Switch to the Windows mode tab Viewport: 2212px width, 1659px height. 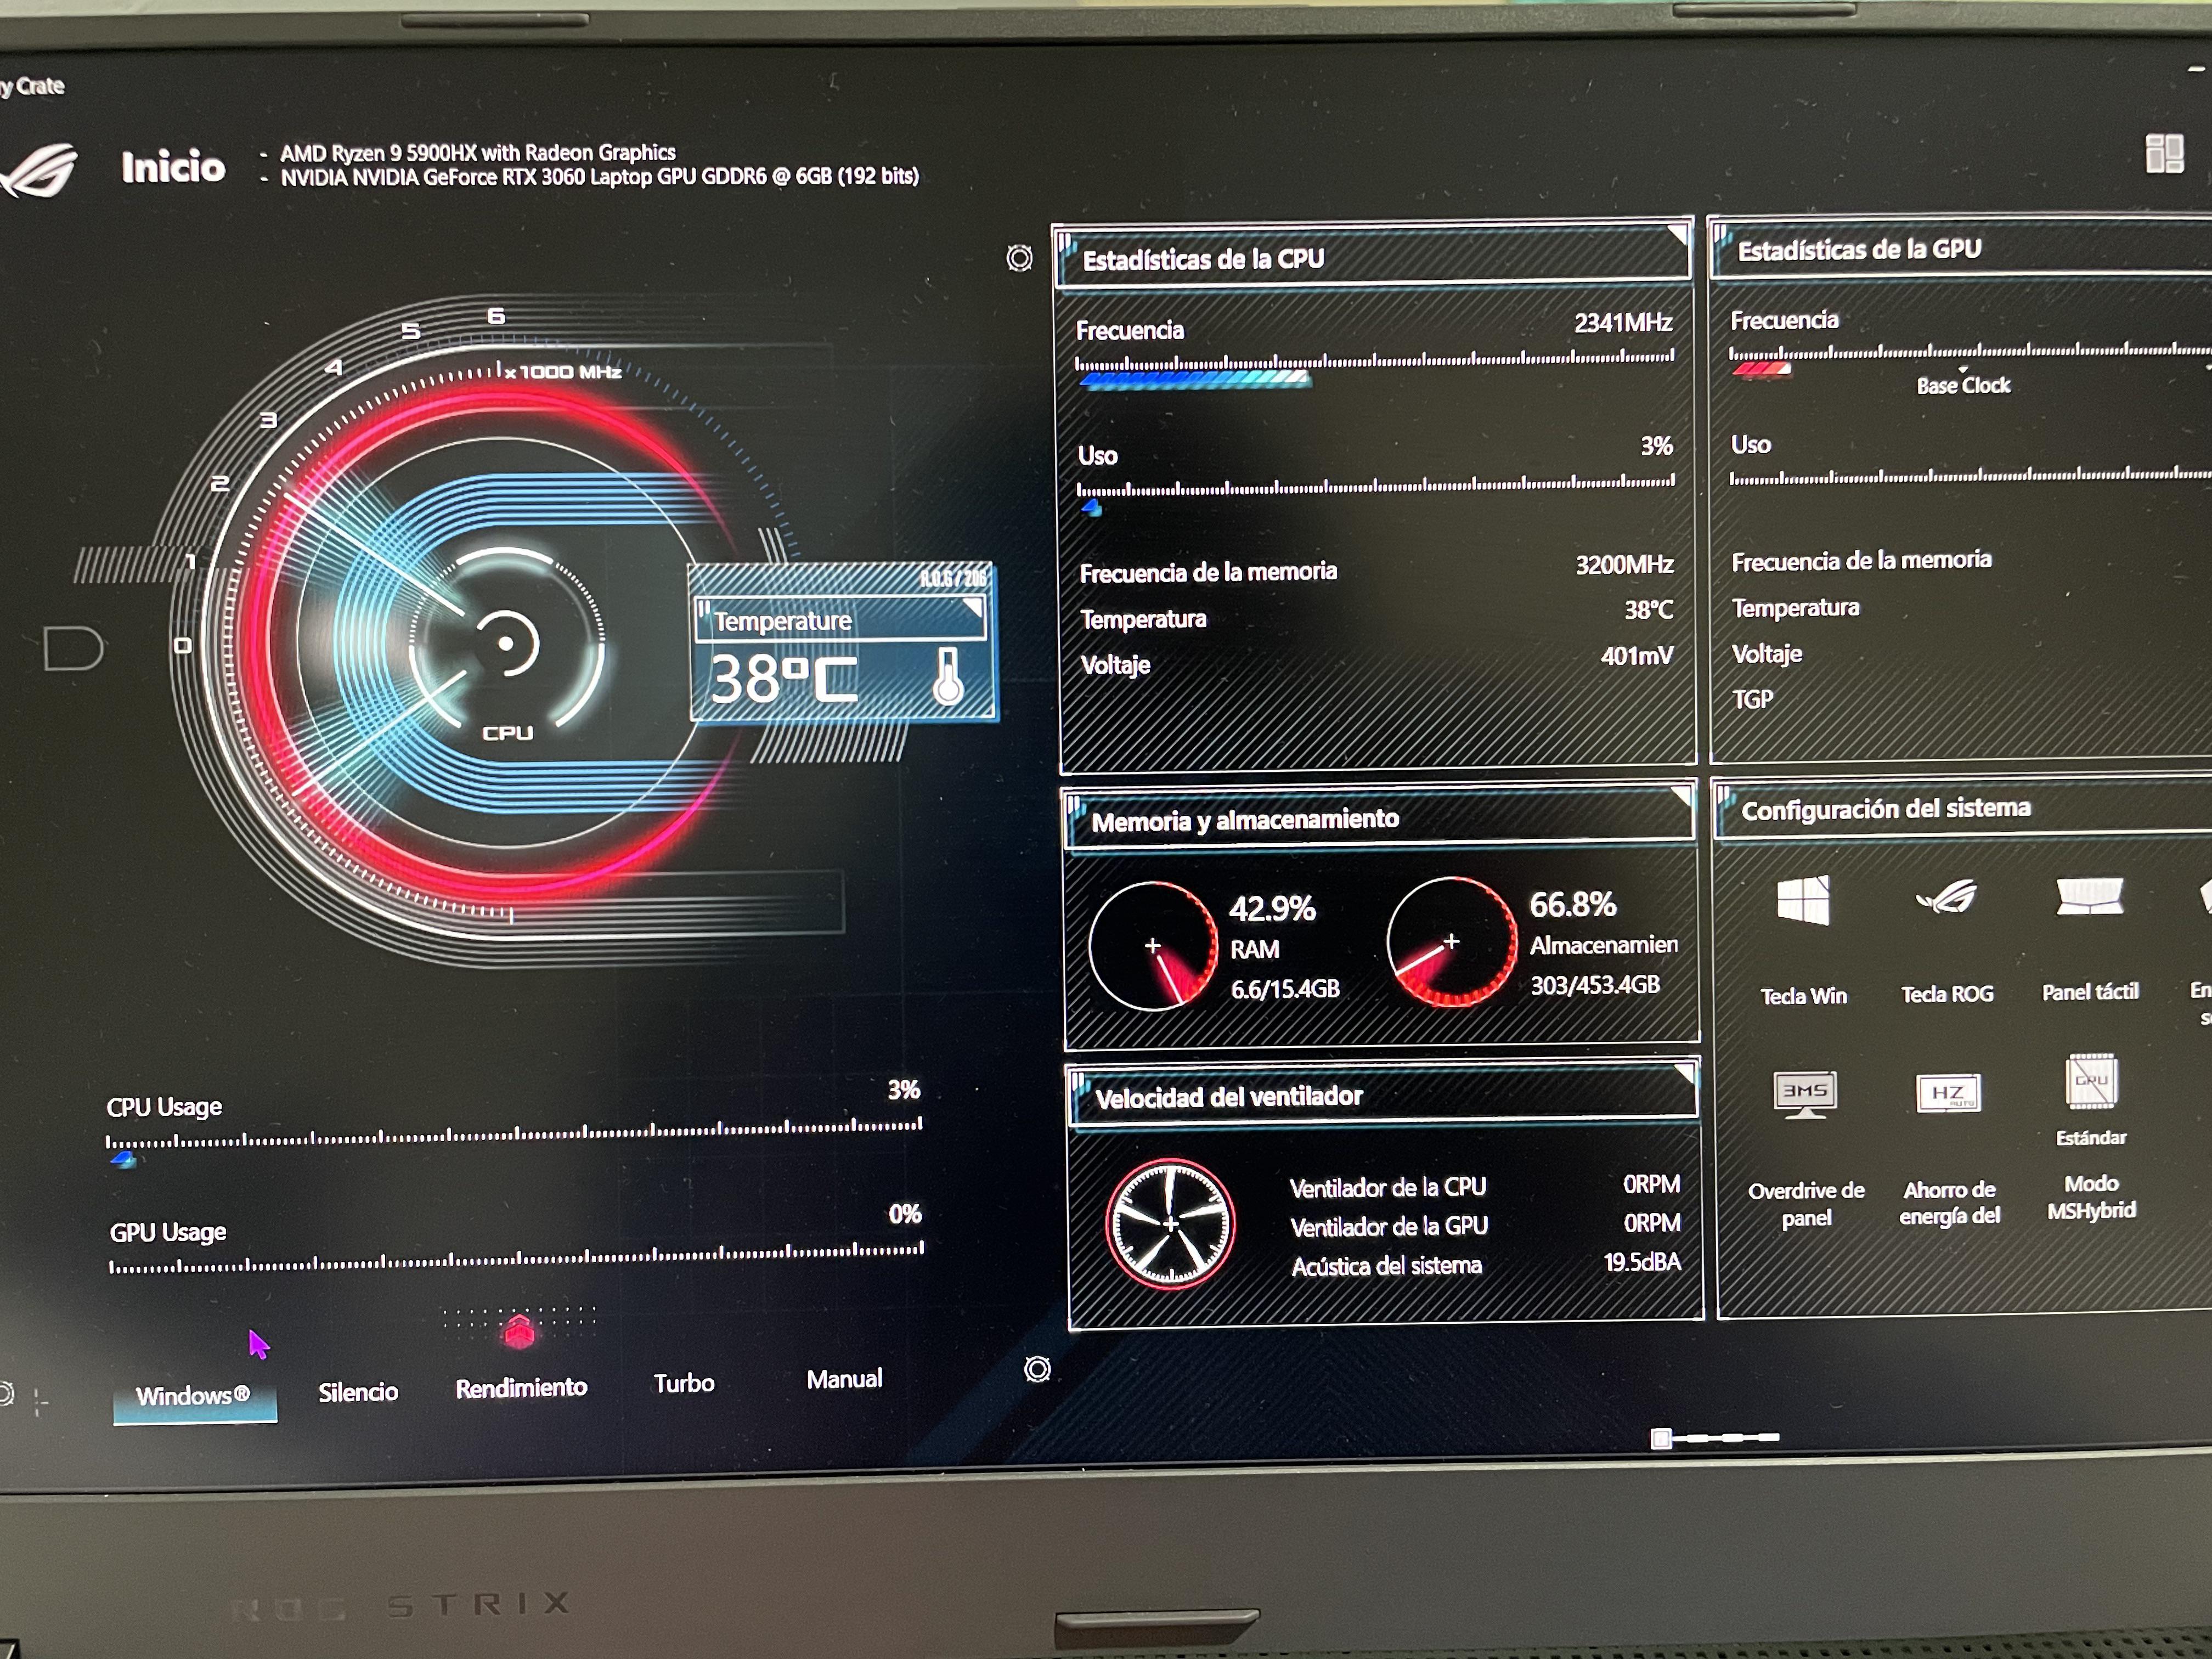click(193, 1395)
